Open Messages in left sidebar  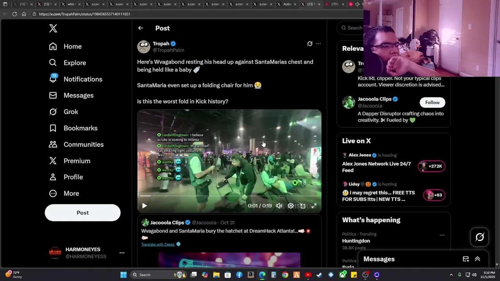(71, 96)
